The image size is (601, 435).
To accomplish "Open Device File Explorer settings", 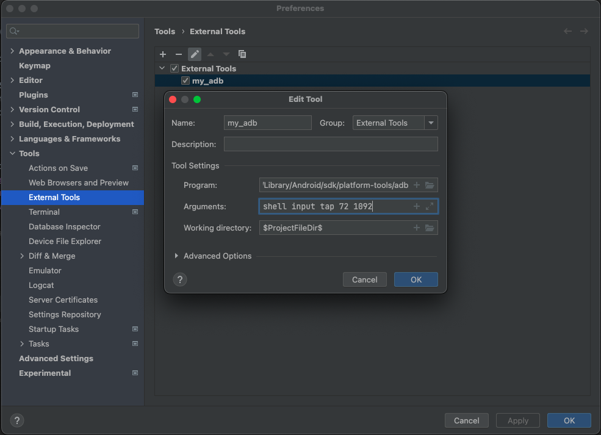I will click(65, 242).
